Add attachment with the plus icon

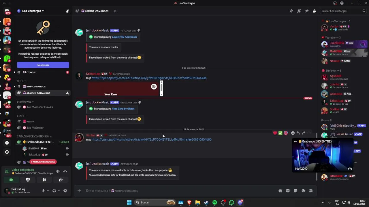(79, 191)
